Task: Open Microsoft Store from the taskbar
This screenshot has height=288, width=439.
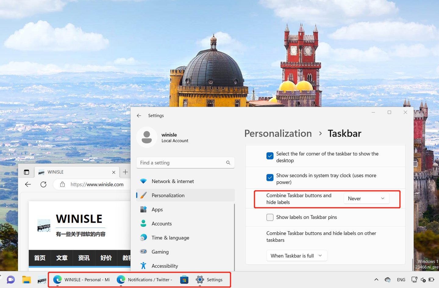Action: pos(184,279)
